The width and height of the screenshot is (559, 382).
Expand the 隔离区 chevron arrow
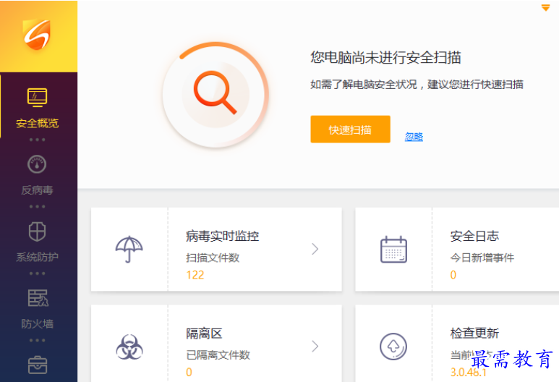click(315, 347)
